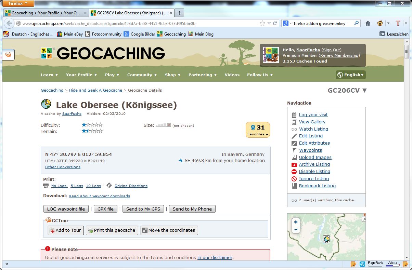The image size is (412, 270).
Task: Open Disable Listing link
Action: [314, 172]
